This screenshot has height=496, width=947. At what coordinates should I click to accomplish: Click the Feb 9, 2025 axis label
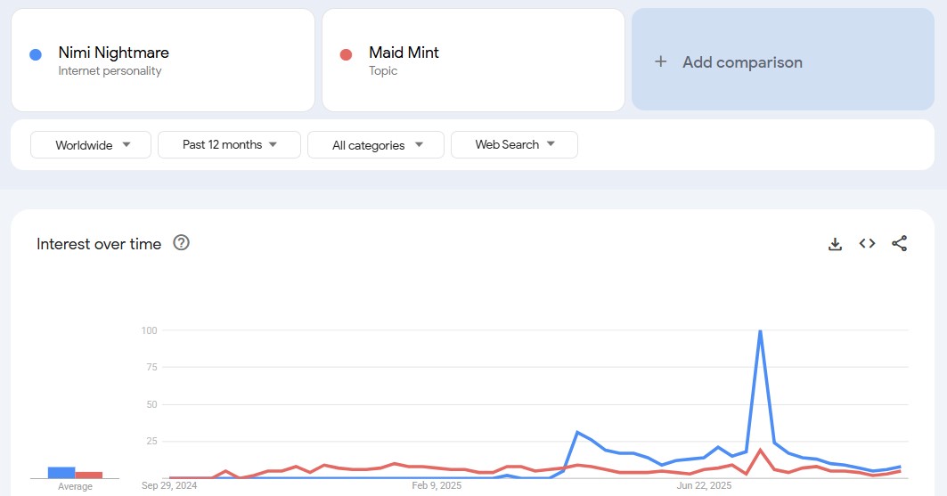coord(437,485)
